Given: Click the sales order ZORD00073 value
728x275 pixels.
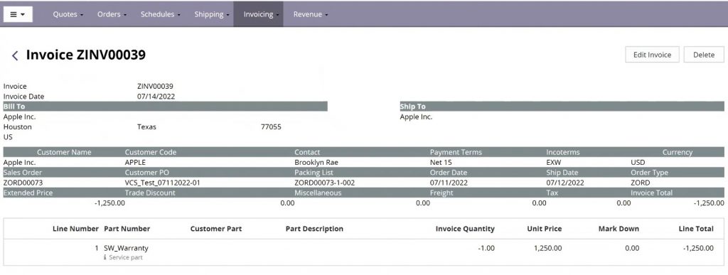Looking at the screenshot, I should (23, 183).
